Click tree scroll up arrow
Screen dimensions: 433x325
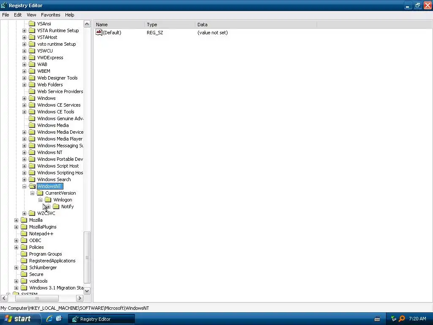(x=87, y=24)
